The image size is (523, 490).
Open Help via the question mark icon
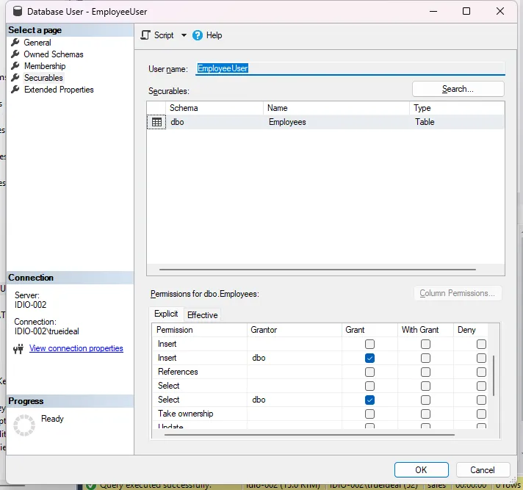tap(198, 35)
